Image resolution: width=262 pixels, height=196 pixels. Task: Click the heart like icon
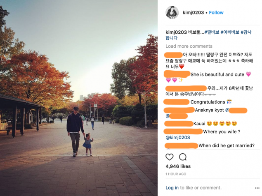point(170,157)
